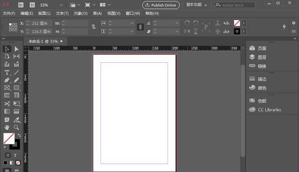Screen dimensions: 299x172
Task: Click Flip Horizontal icon
Action: click(x=187, y=31)
